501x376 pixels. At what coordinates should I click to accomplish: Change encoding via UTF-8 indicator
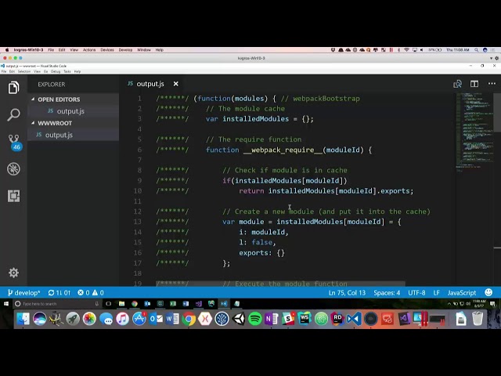[x=416, y=292]
